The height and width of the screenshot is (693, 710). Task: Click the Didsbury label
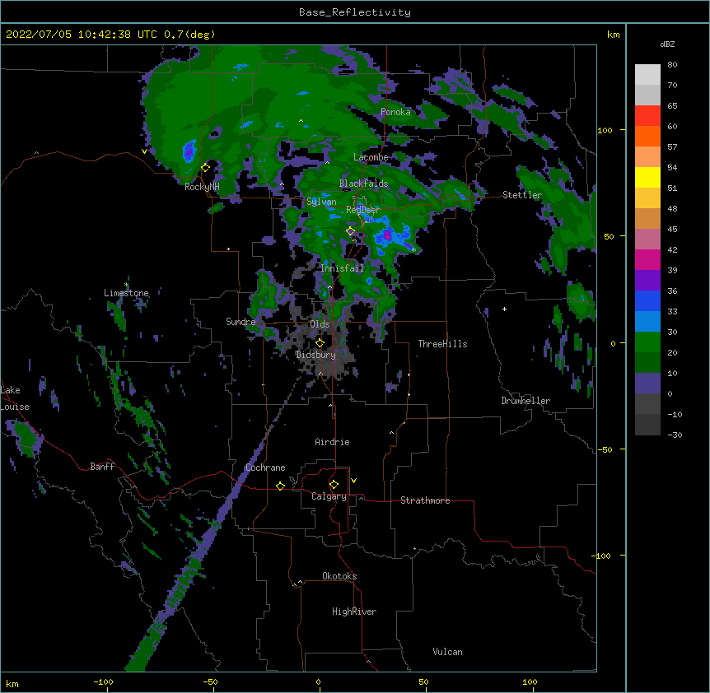click(x=315, y=355)
